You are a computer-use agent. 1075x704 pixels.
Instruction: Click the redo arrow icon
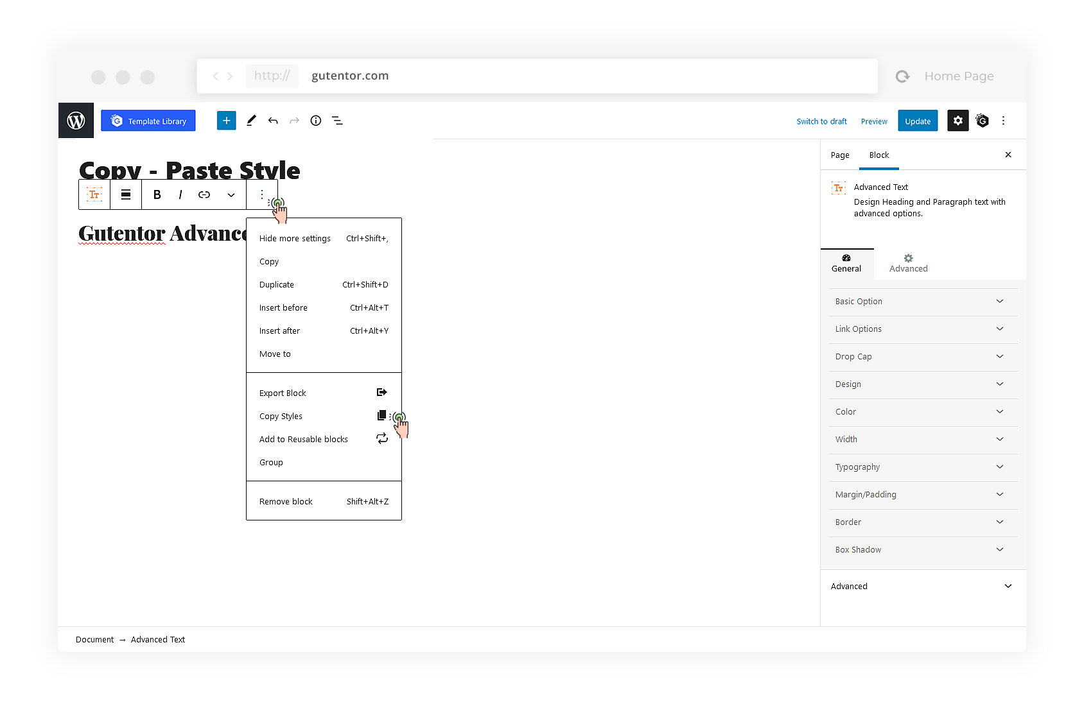point(294,121)
